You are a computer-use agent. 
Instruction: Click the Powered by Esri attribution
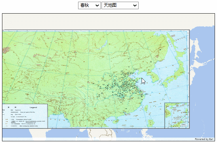point(204,139)
